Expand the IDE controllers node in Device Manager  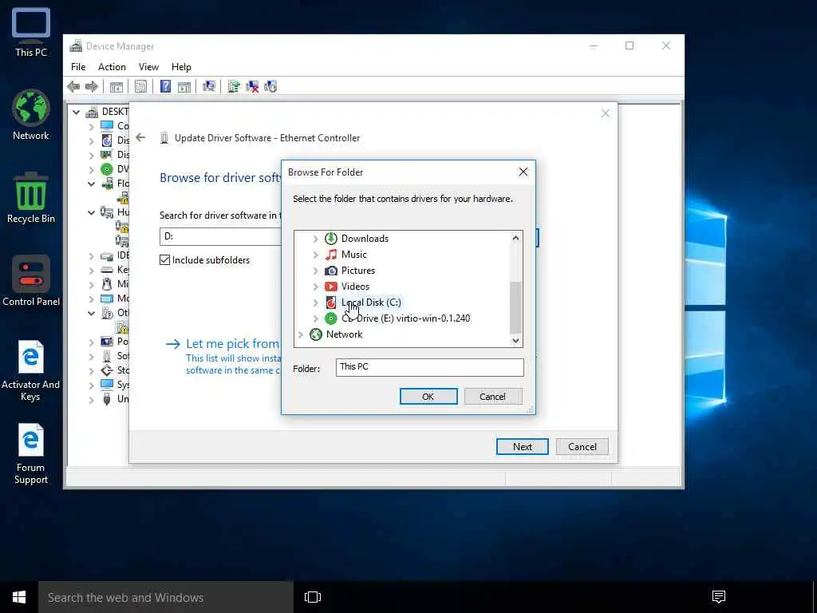pos(91,256)
